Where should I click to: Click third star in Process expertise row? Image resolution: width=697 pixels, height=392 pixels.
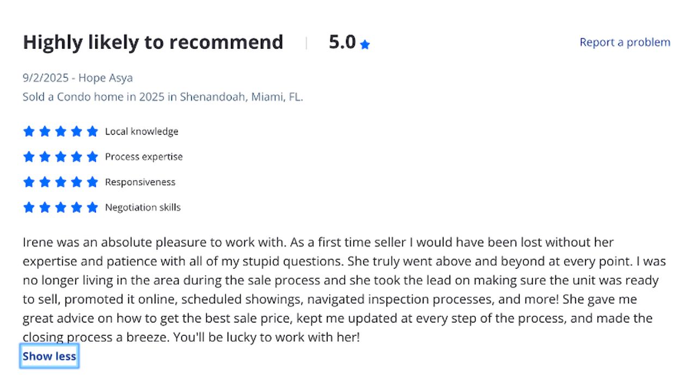click(60, 157)
